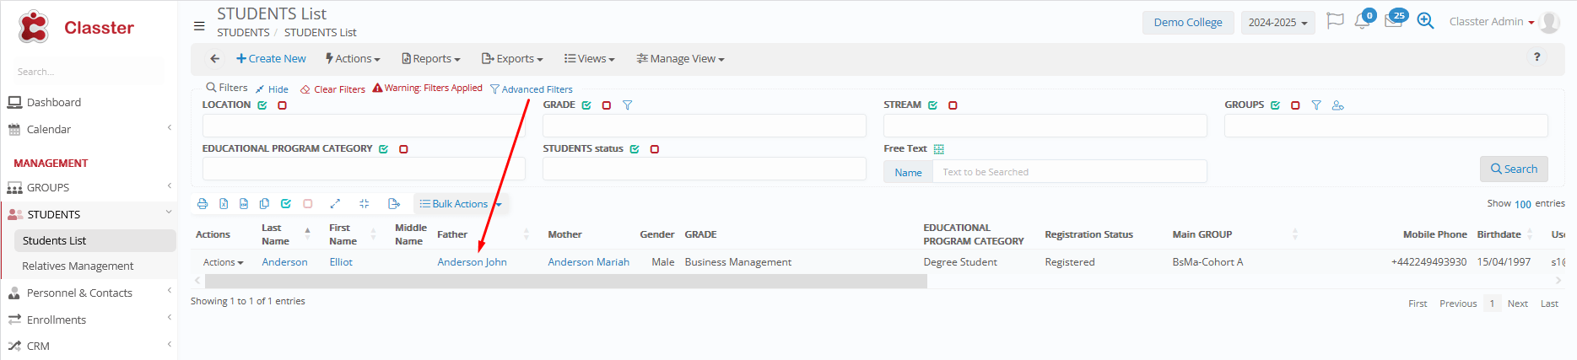Click the print icon above the table
1577x360 pixels.
(203, 204)
